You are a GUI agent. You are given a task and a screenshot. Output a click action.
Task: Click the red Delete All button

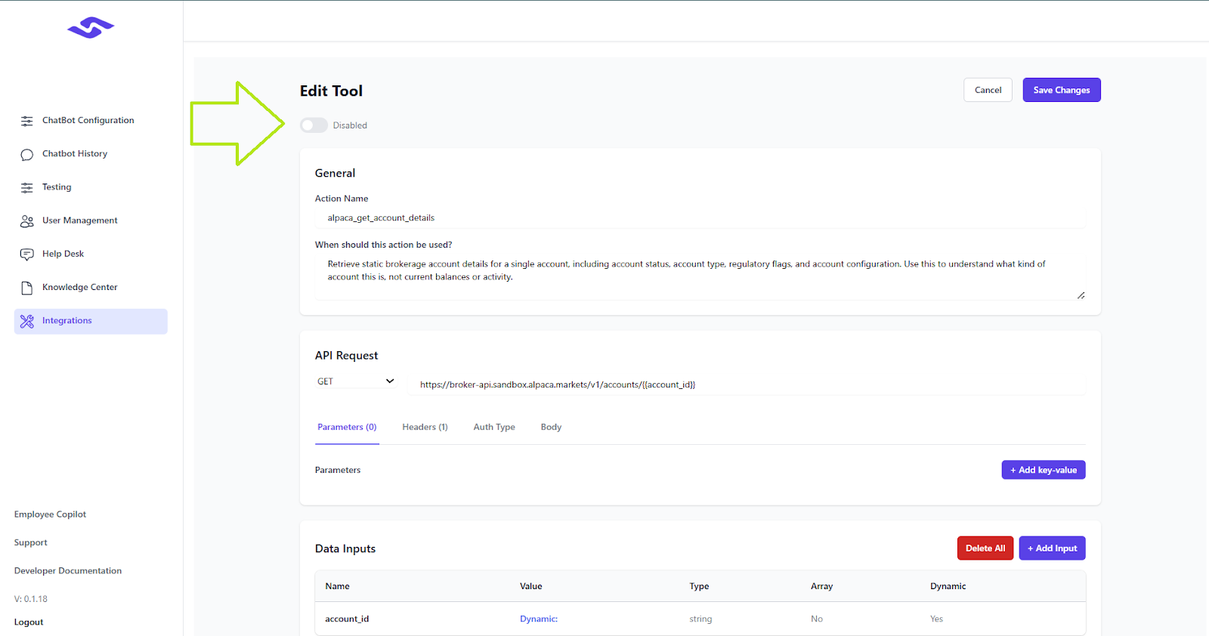point(985,548)
